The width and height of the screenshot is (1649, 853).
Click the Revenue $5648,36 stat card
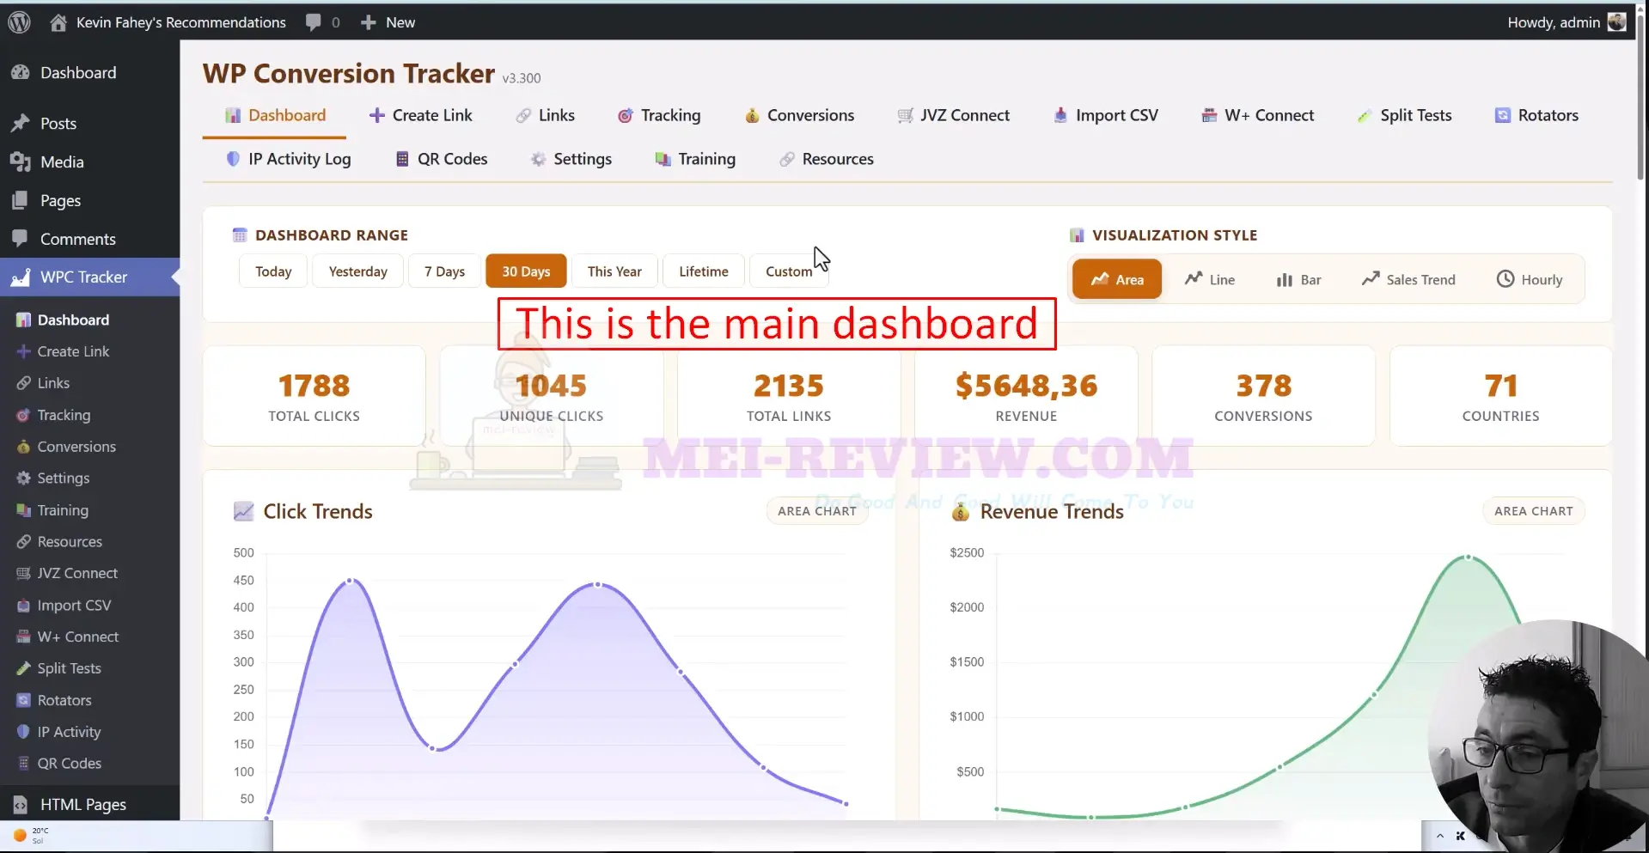click(x=1026, y=396)
